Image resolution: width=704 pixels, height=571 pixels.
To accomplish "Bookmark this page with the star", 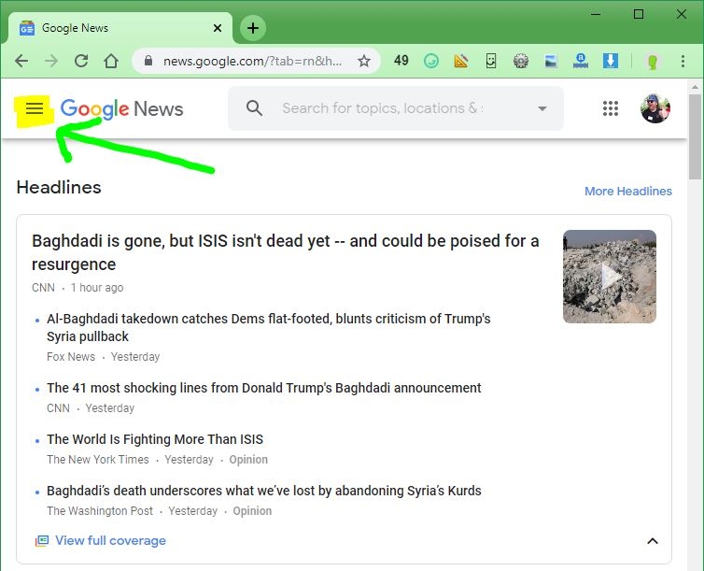I will coord(364,61).
